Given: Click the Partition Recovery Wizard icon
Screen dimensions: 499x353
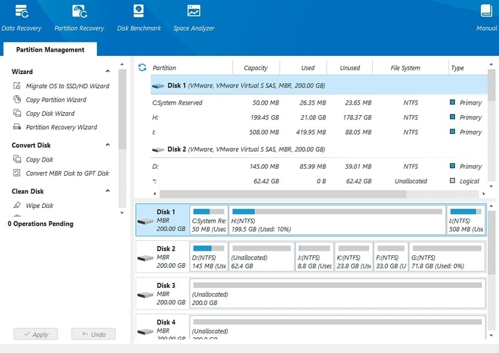Looking at the screenshot, I should click(17, 127).
